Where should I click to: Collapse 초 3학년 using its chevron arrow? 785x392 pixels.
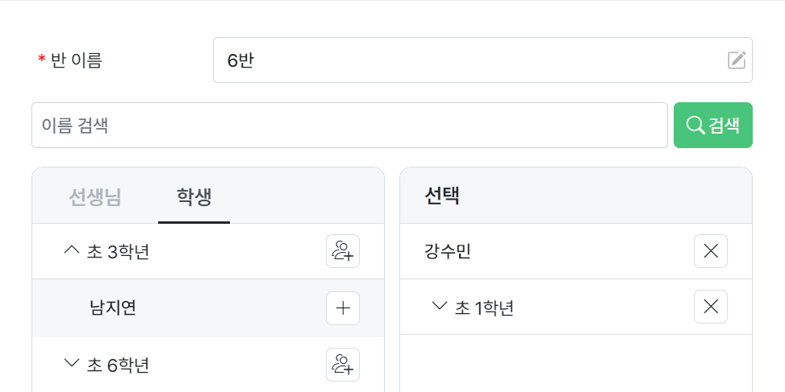coord(71,251)
